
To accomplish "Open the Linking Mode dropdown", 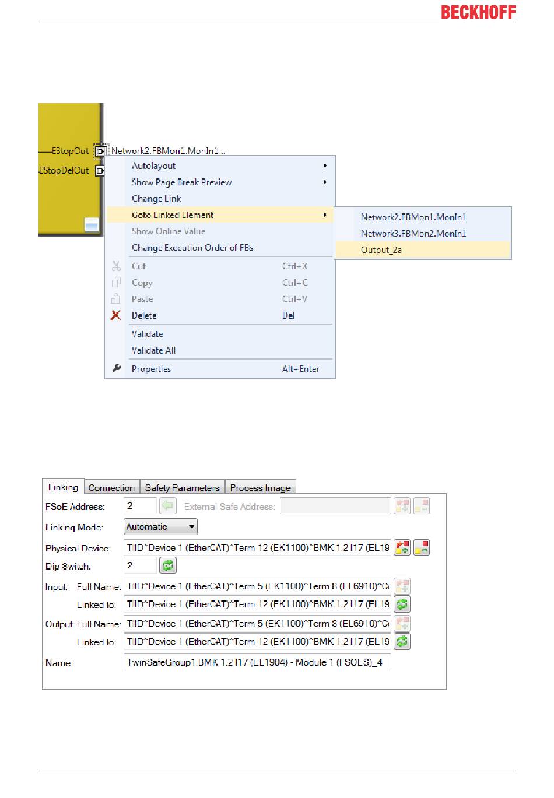I will tap(161, 527).
